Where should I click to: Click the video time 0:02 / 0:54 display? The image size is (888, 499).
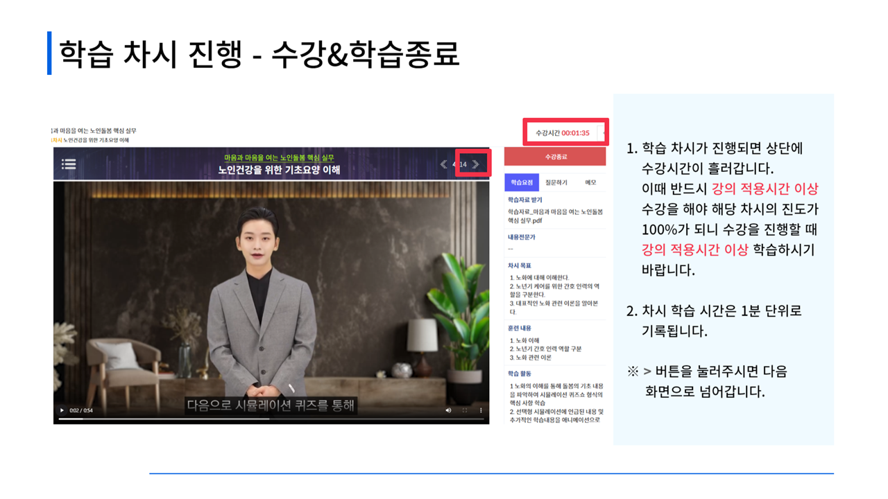click(x=81, y=410)
